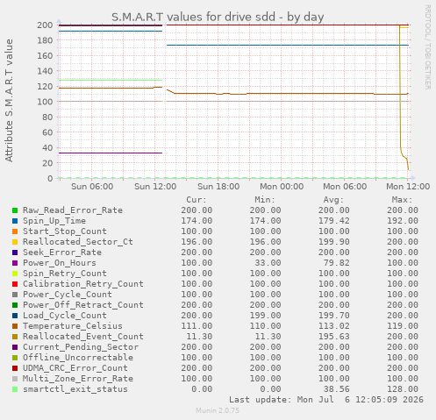This screenshot has height=420, width=436.
Task: Click the Calibration_Retry_Count red legend swatch
Action: coord(15,284)
